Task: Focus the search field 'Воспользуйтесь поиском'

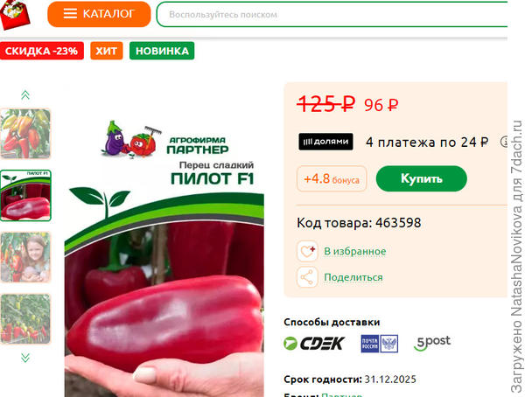Action: 332,14
